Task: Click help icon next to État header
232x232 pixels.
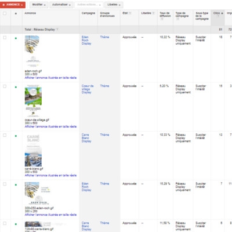Action: [x=130, y=13]
